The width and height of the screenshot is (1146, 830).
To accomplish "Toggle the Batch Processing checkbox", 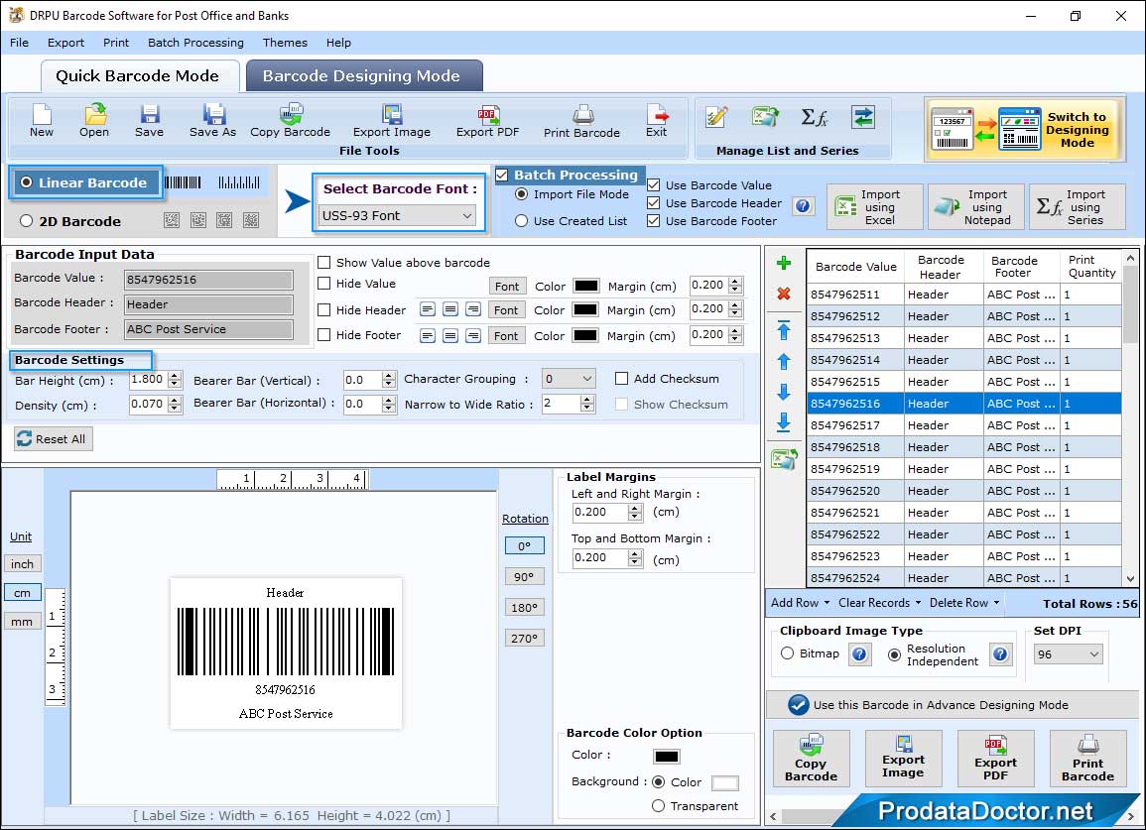I will (501, 175).
